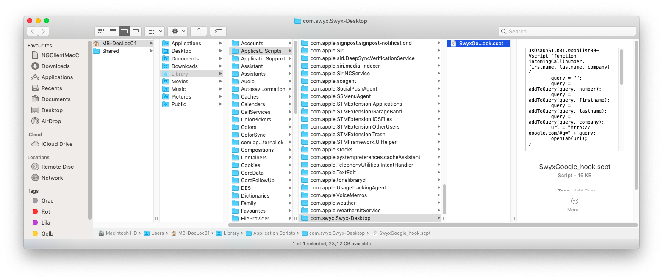Screen dimensions: 663x280
Task: Select the red Rot tag
Action: [45, 212]
